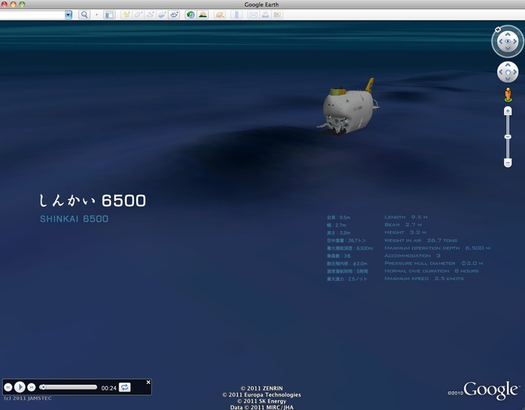Image resolution: width=525 pixels, height=410 pixels.
Task: Click the search magnifier button
Action: pyautogui.click(x=84, y=15)
